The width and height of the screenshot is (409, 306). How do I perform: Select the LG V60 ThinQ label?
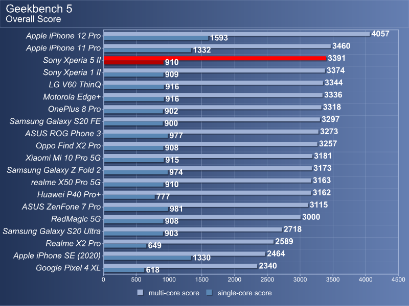tap(75, 85)
